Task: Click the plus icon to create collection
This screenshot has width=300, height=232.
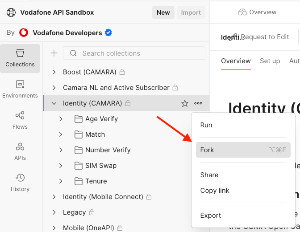Action: [54, 53]
